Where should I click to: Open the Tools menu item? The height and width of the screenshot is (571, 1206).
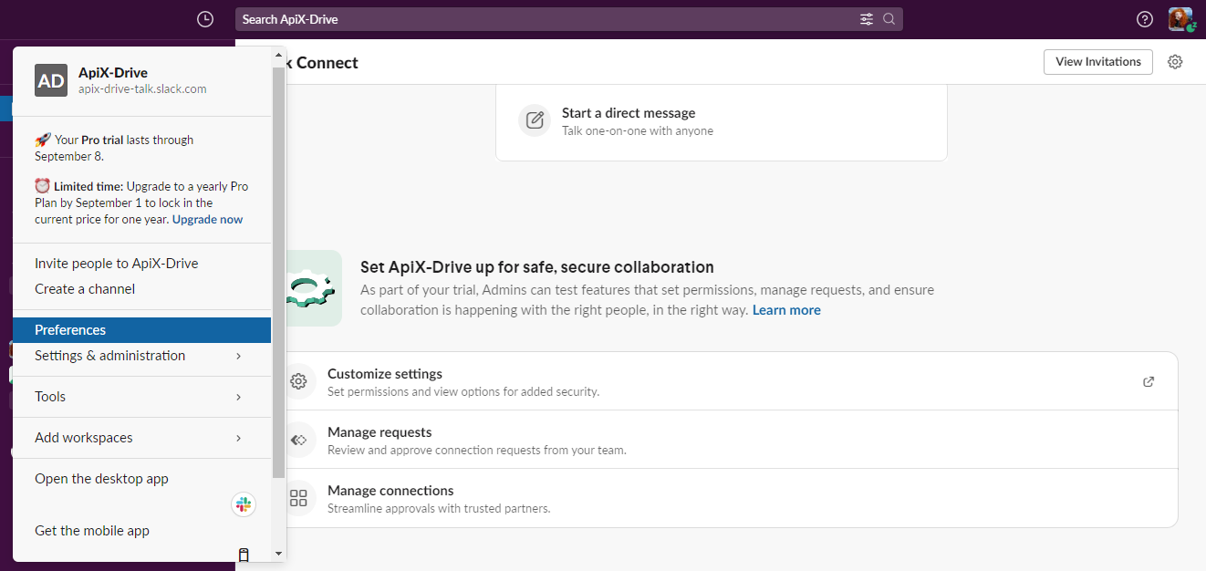pyautogui.click(x=142, y=397)
